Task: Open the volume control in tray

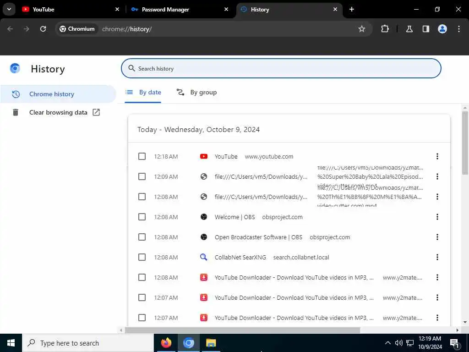Action: pyautogui.click(x=399, y=343)
